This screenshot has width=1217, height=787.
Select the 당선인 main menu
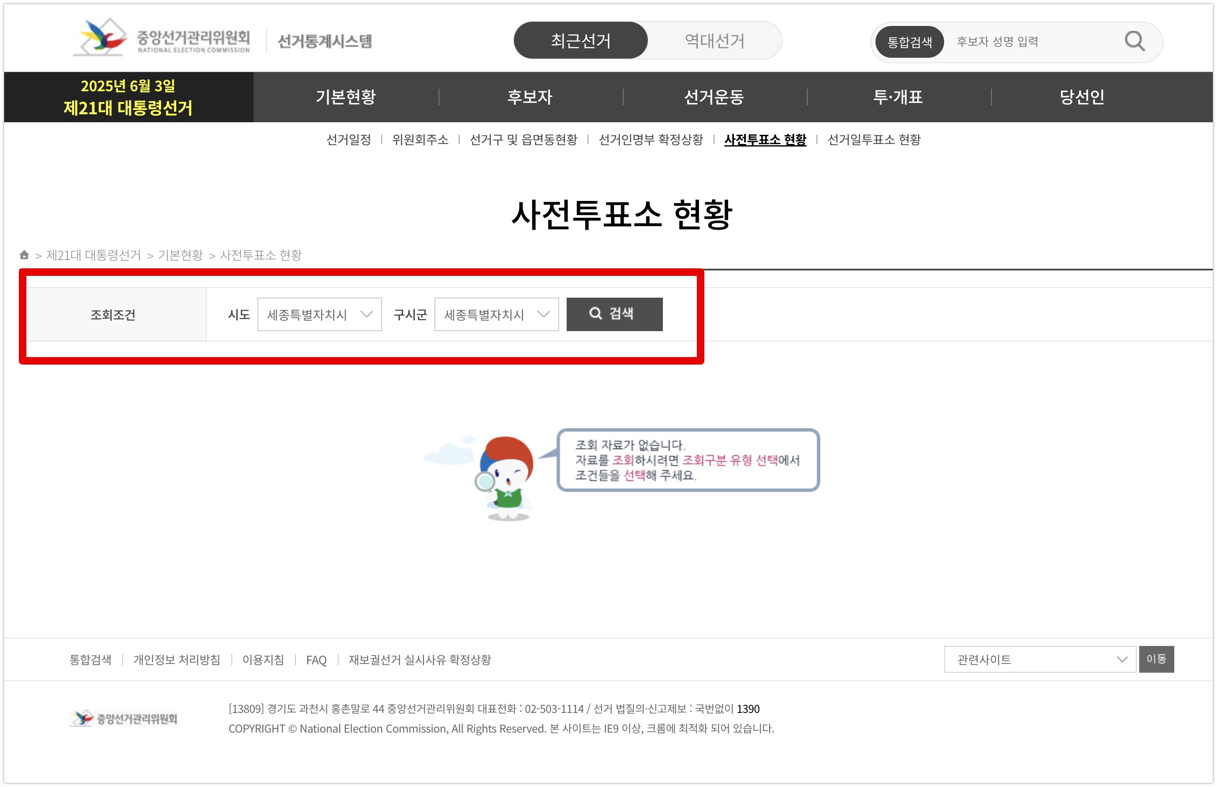click(1081, 97)
